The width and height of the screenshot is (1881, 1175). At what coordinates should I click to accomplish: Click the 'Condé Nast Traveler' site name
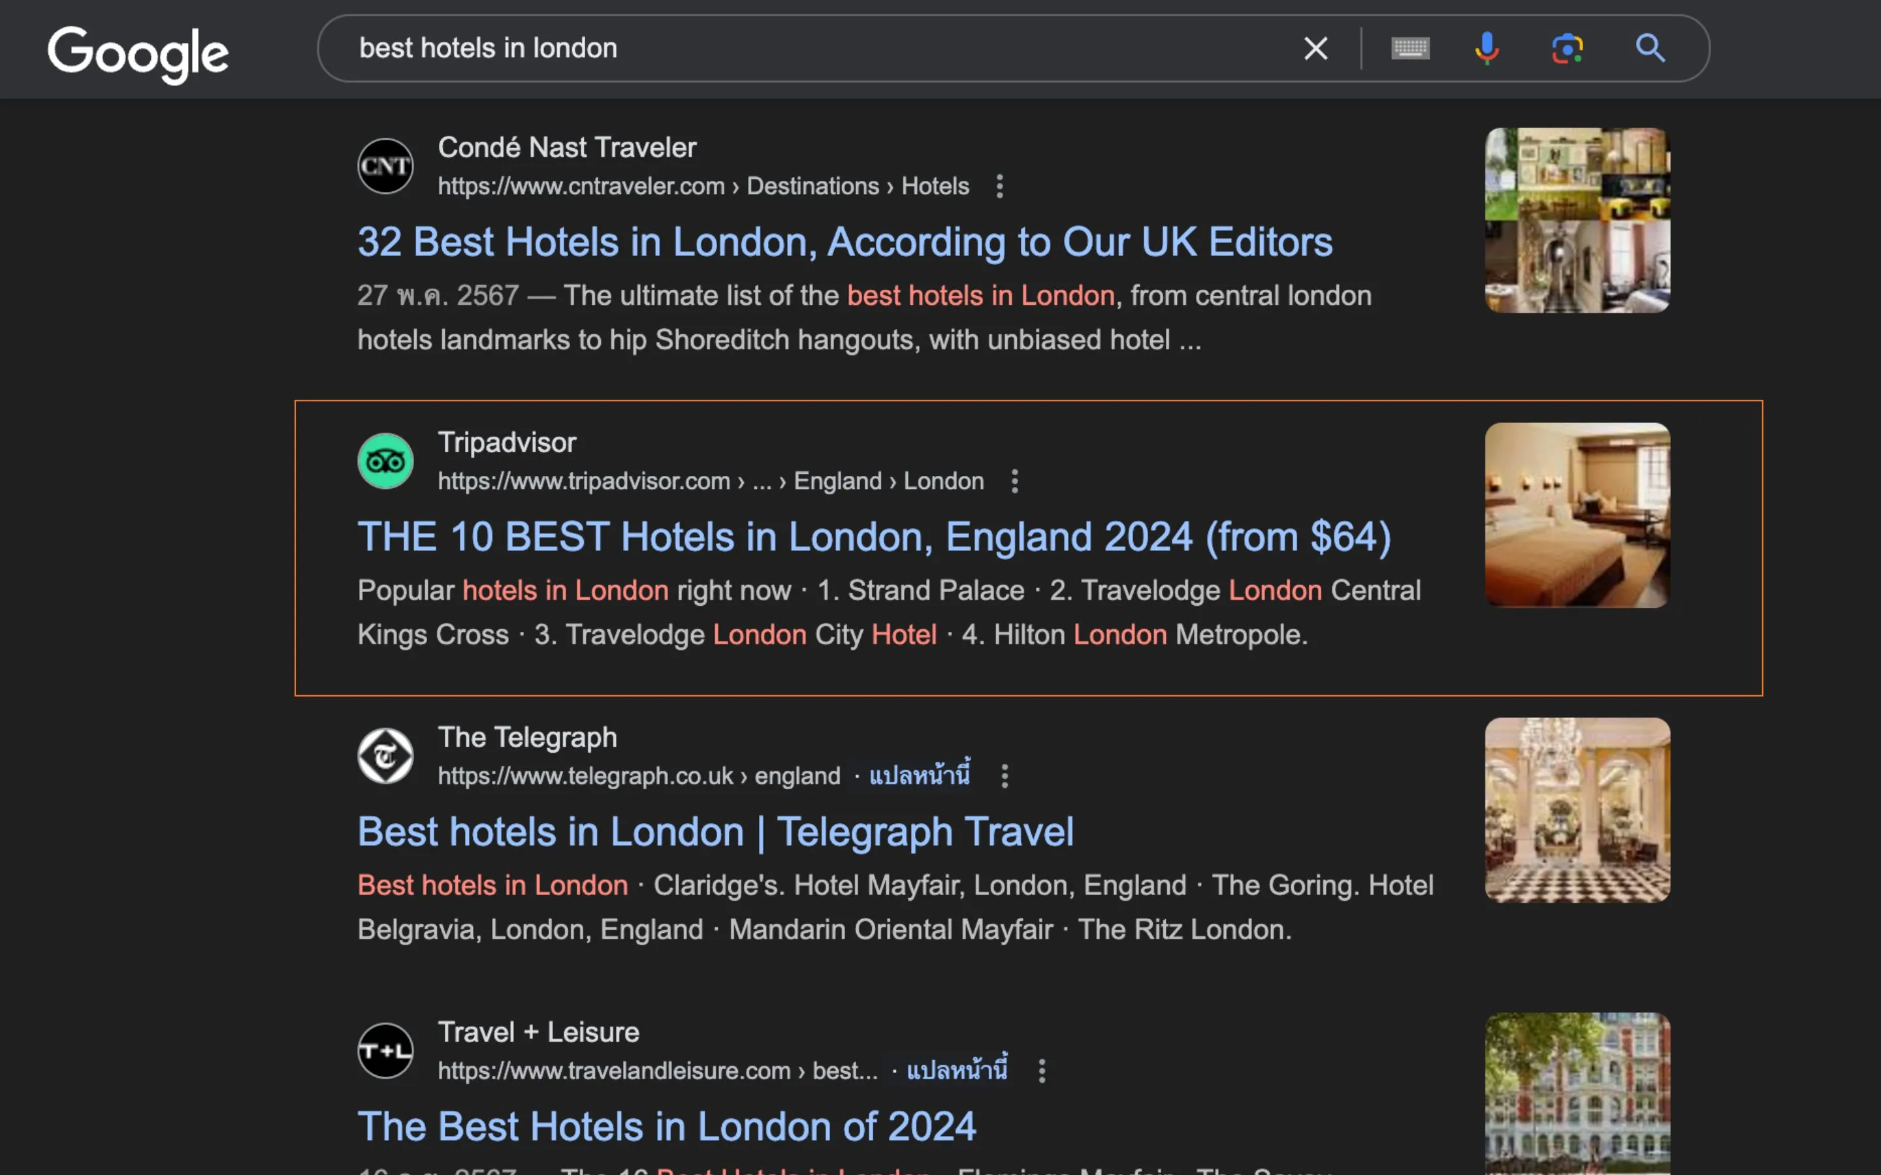coord(567,148)
